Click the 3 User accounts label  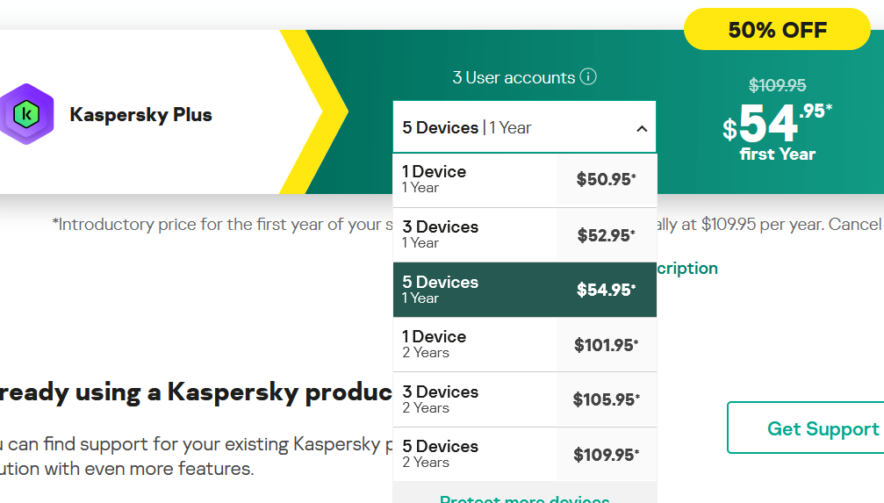click(x=514, y=77)
